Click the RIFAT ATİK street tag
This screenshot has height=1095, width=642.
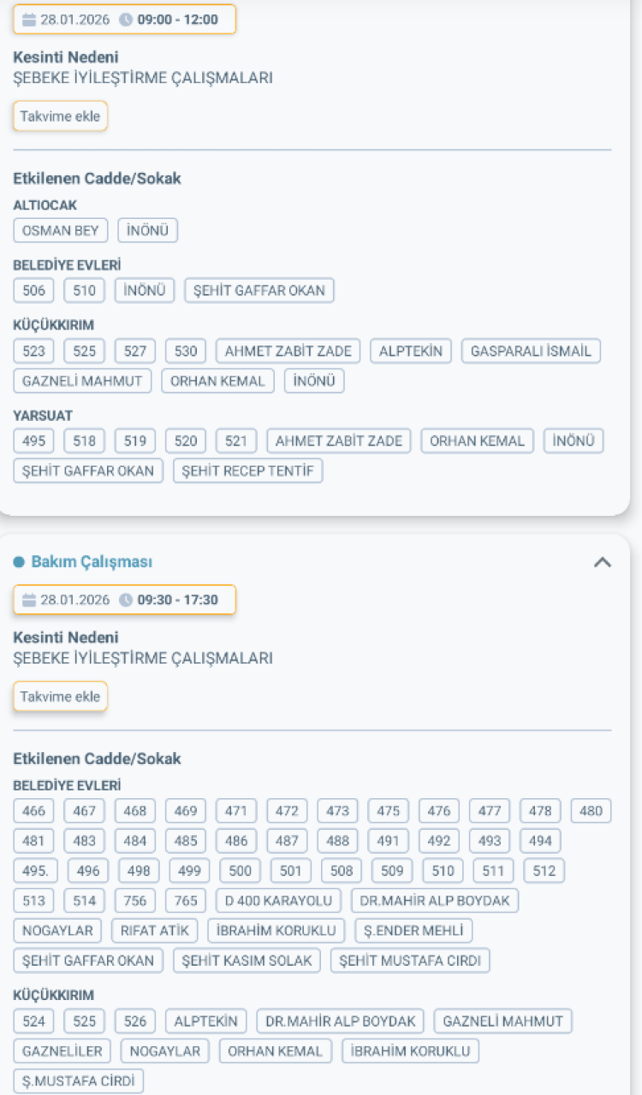pyautogui.click(x=155, y=931)
